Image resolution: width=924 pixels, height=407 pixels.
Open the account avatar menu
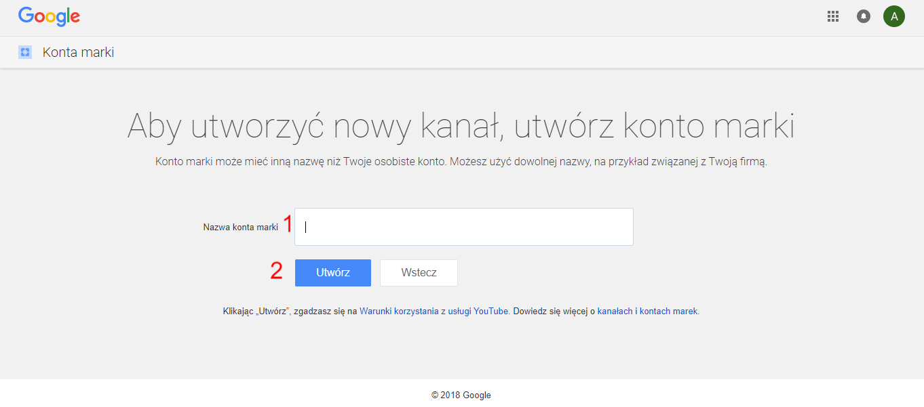[894, 16]
